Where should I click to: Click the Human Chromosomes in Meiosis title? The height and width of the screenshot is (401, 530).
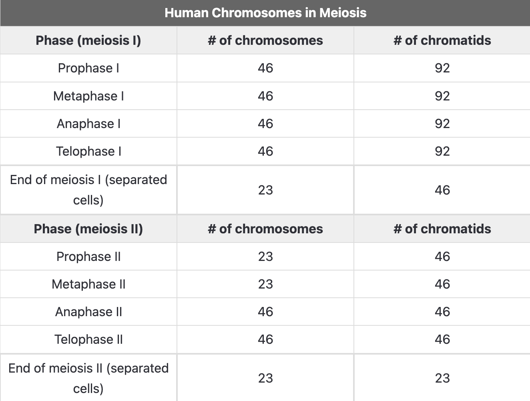pos(265,13)
